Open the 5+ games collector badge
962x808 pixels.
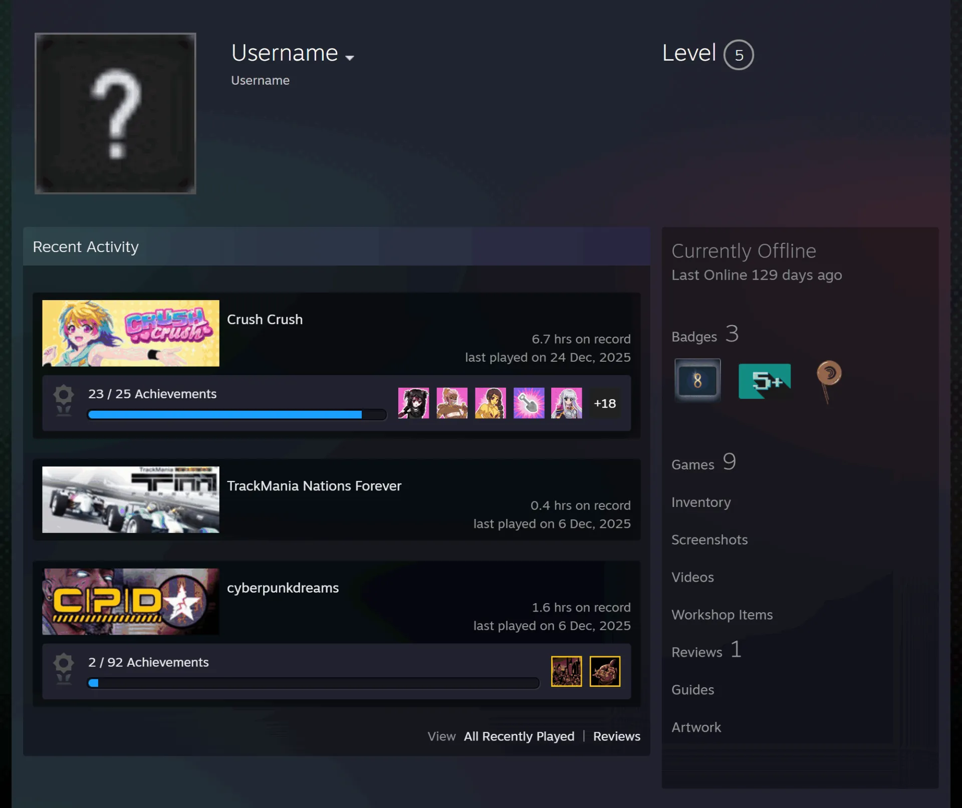coord(765,381)
